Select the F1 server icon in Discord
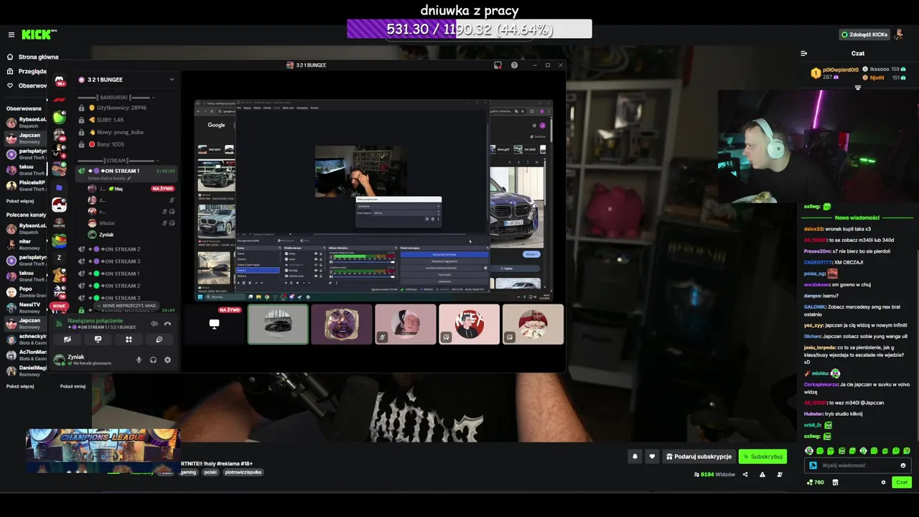 [x=60, y=98]
